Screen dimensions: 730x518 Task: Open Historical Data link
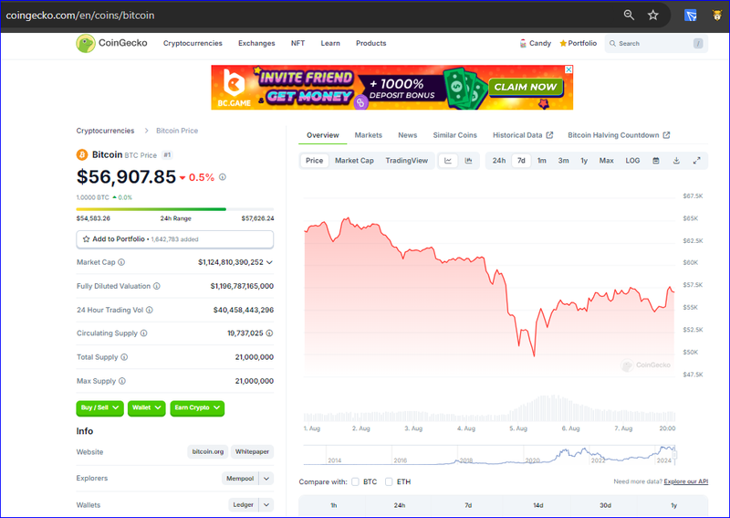[x=523, y=135]
